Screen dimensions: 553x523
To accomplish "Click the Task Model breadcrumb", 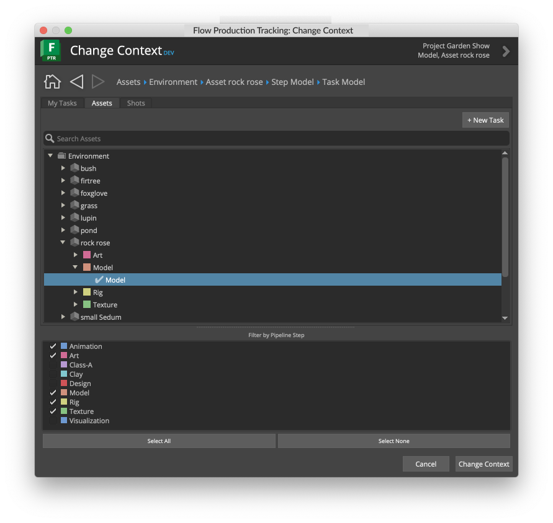I will [343, 82].
